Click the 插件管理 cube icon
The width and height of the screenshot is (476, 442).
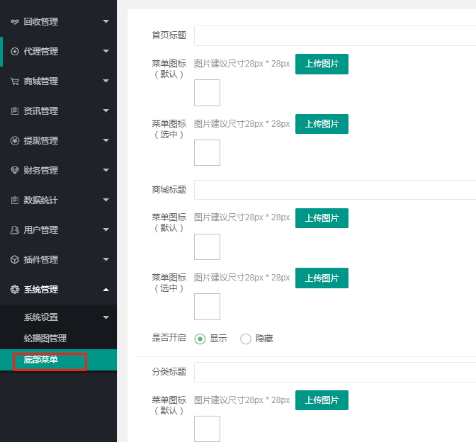[x=15, y=259]
